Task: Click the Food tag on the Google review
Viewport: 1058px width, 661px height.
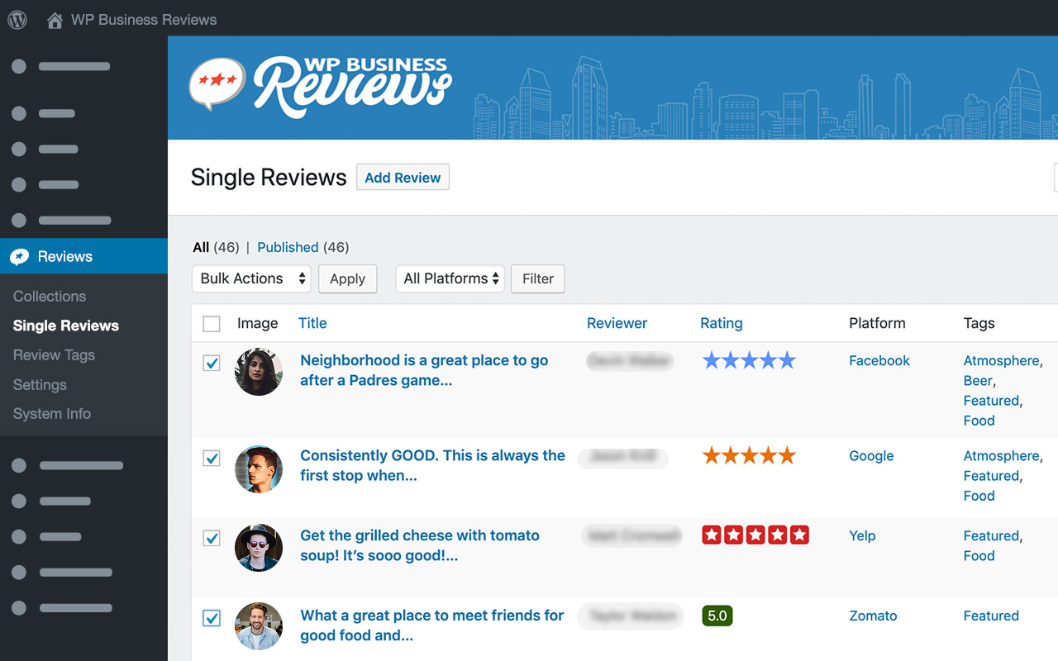Action: (979, 496)
